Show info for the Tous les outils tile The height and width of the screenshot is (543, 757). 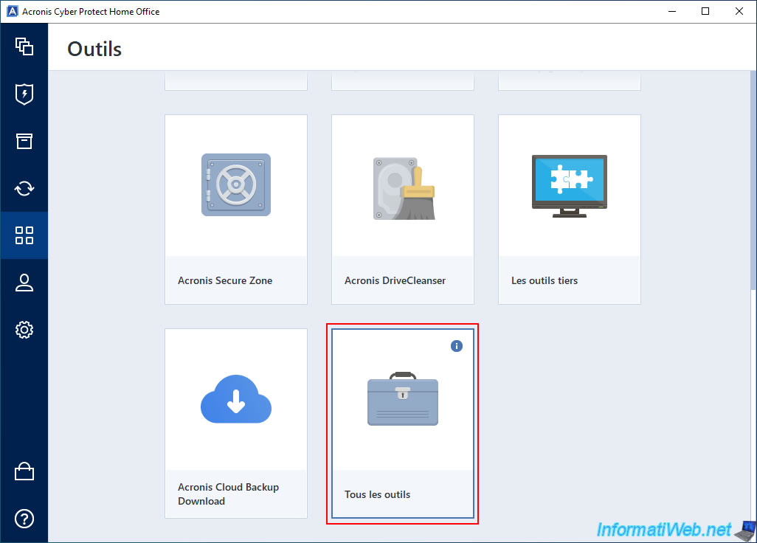point(456,346)
